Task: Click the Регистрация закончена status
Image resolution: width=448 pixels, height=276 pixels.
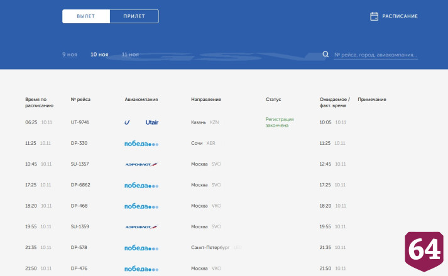Action: [x=280, y=122]
